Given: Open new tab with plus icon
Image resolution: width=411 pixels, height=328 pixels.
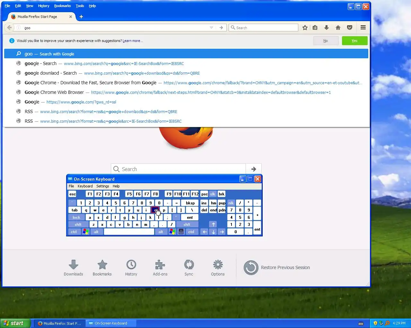Looking at the screenshot, I should pyautogui.click(x=81, y=17).
